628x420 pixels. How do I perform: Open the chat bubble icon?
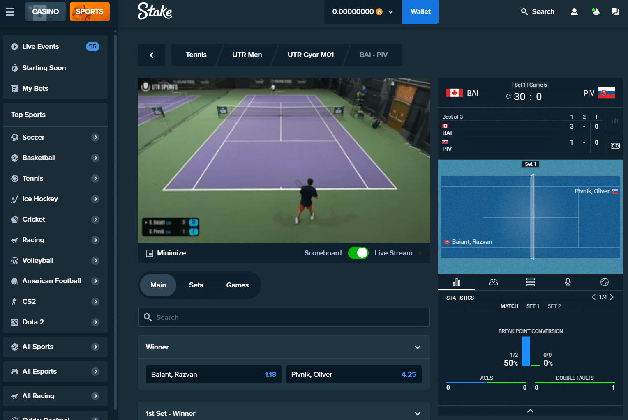click(x=615, y=11)
